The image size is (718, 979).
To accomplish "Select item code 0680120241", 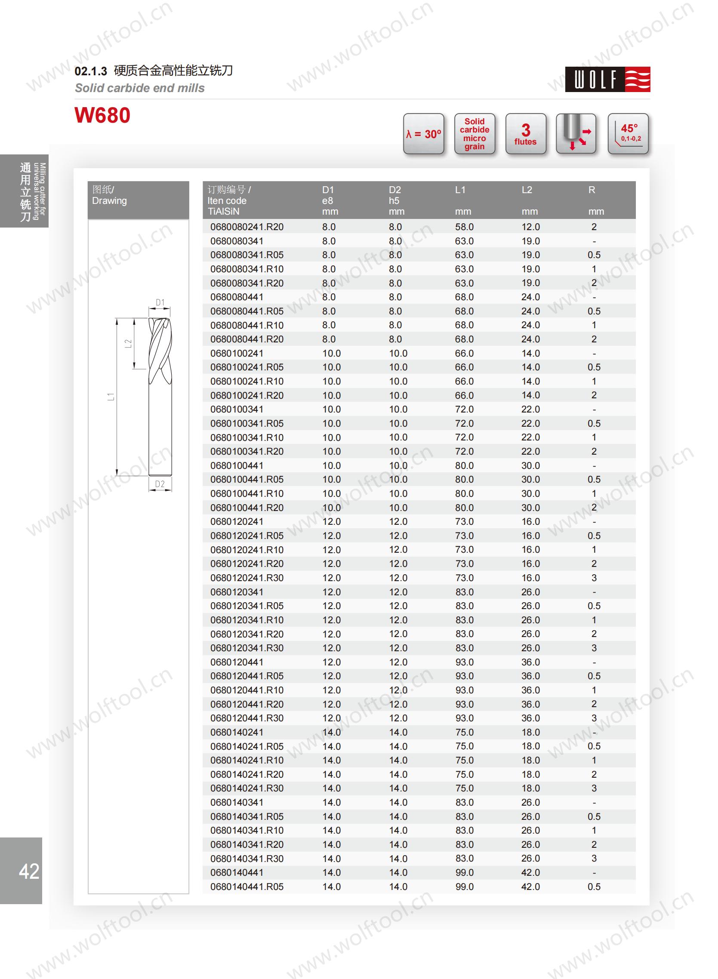I will (237, 521).
